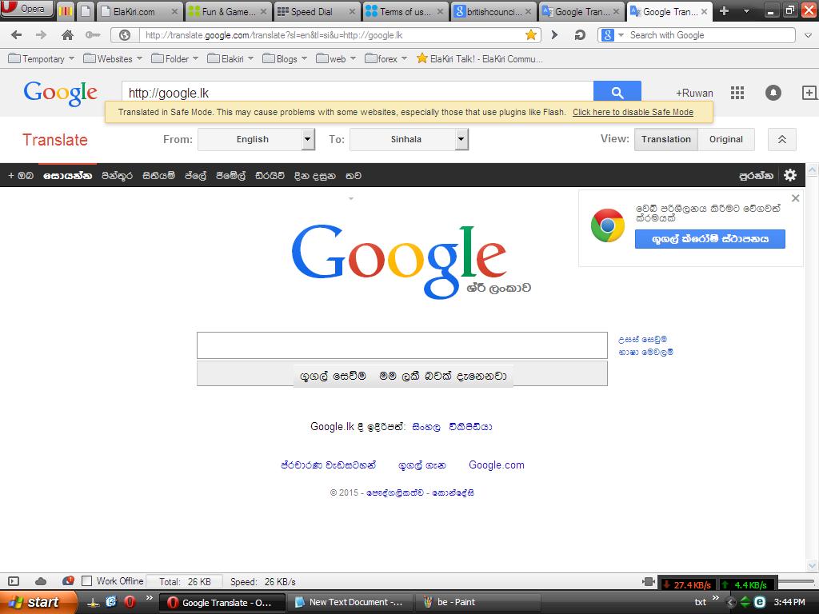Click here to disable Safe Mode
The width and height of the screenshot is (819, 614).
click(x=633, y=112)
